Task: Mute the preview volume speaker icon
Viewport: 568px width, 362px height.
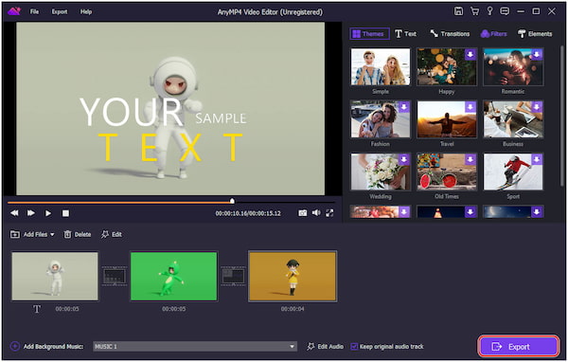Action: (x=316, y=213)
